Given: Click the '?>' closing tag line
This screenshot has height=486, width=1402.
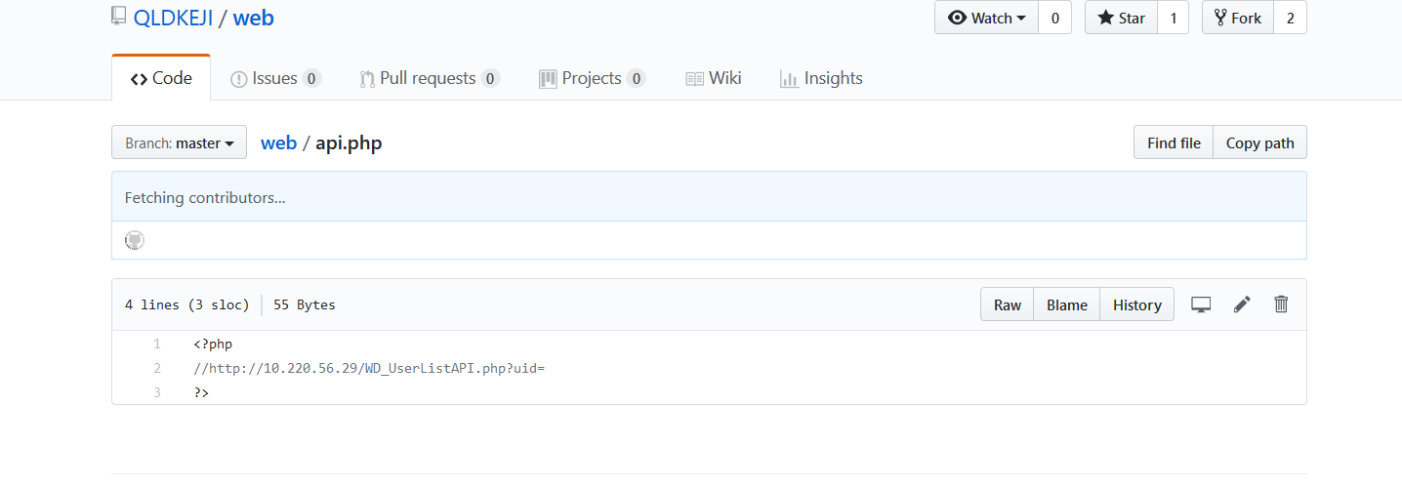Looking at the screenshot, I should pos(201,392).
